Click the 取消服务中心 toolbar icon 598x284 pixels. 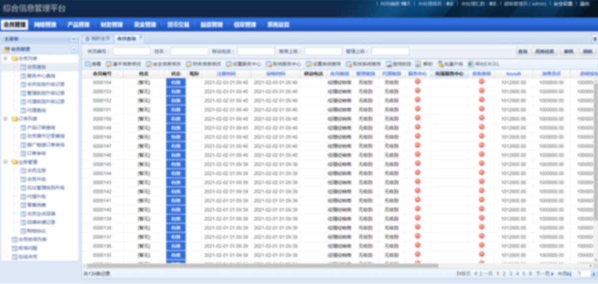[269, 64]
